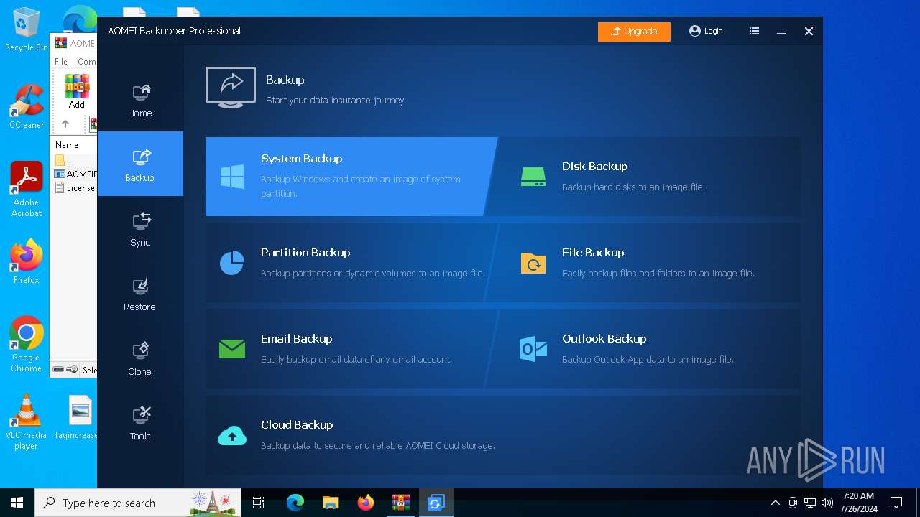
Task: Click Add icon in WinRAR toolbar
Action: click(77, 92)
